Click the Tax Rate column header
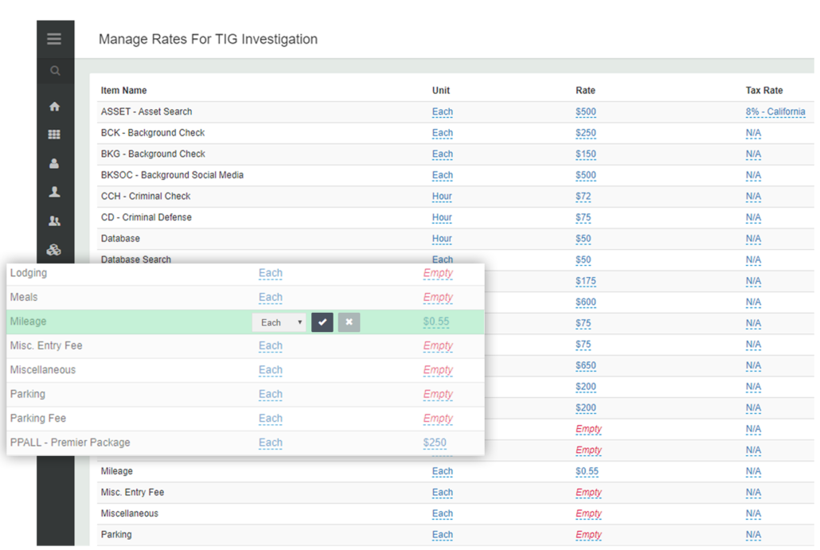Image resolution: width=820 pixels, height=550 pixels. pyautogui.click(x=764, y=91)
